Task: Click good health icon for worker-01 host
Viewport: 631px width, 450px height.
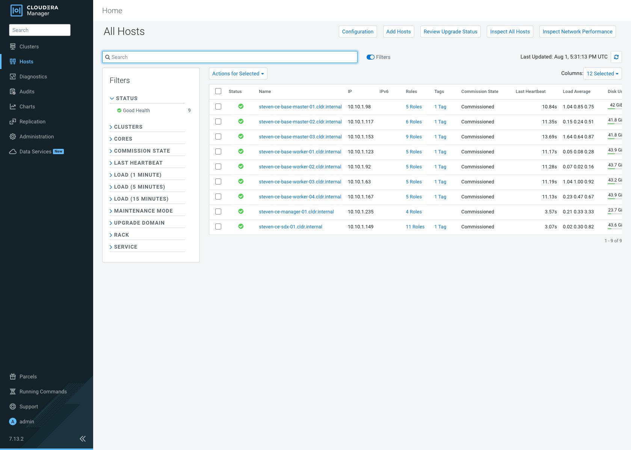Action: point(241,151)
